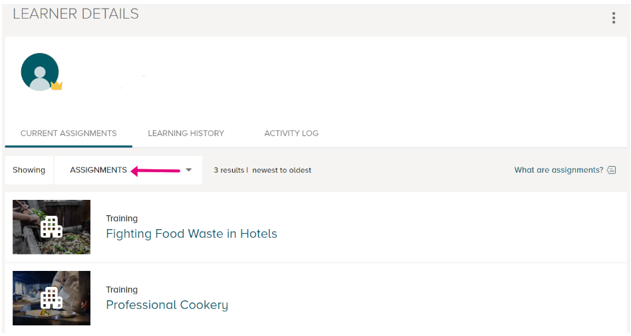Open the Activity Log tab
The height and width of the screenshot is (336, 631).
(x=291, y=133)
